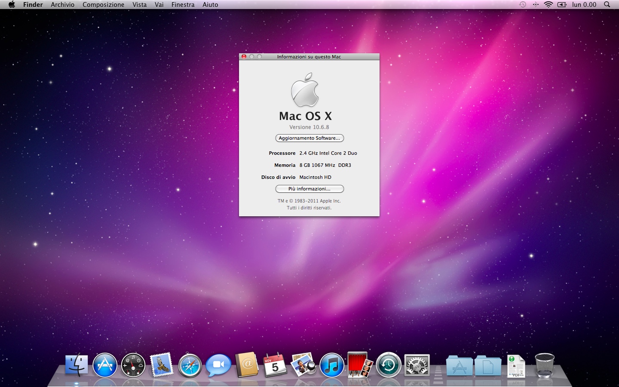Viewport: 619px width, 387px height.
Task: Launch iTunes from the Dock
Action: (331, 365)
